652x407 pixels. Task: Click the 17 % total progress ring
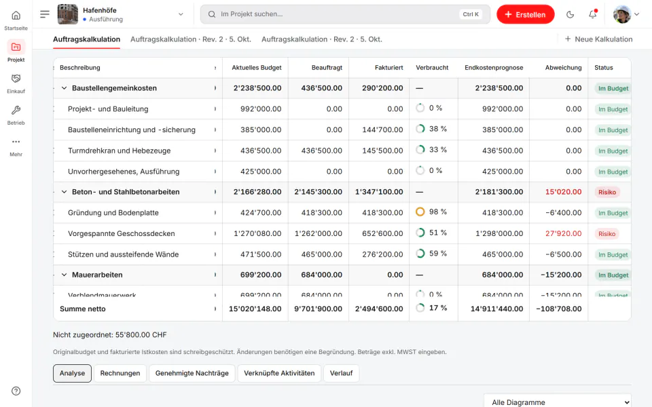pyautogui.click(x=420, y=308)
